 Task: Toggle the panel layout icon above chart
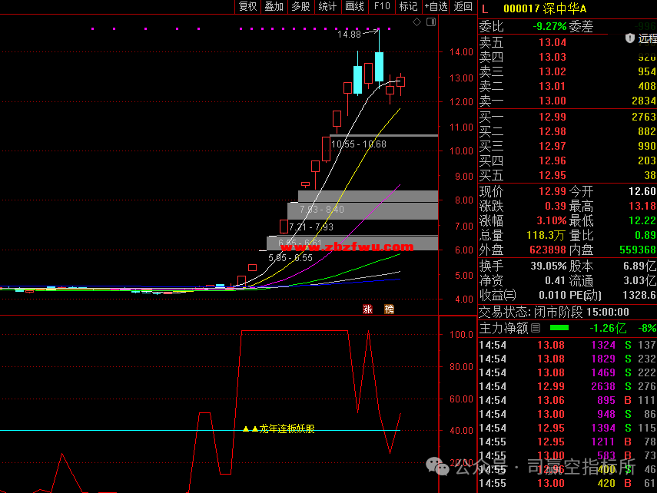coord(431,22)
